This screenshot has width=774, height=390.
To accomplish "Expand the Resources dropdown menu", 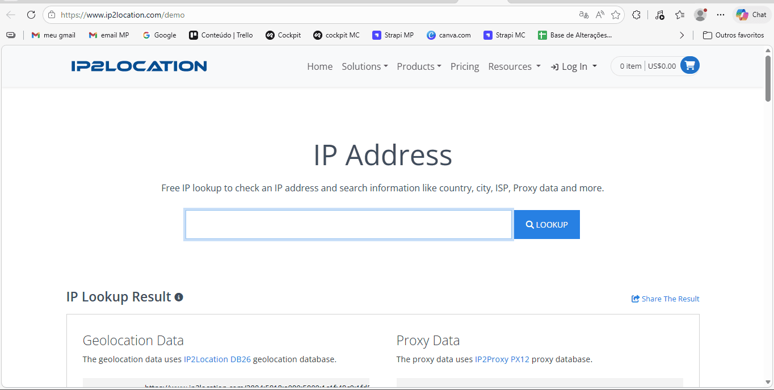I will (x=514, y=66).
